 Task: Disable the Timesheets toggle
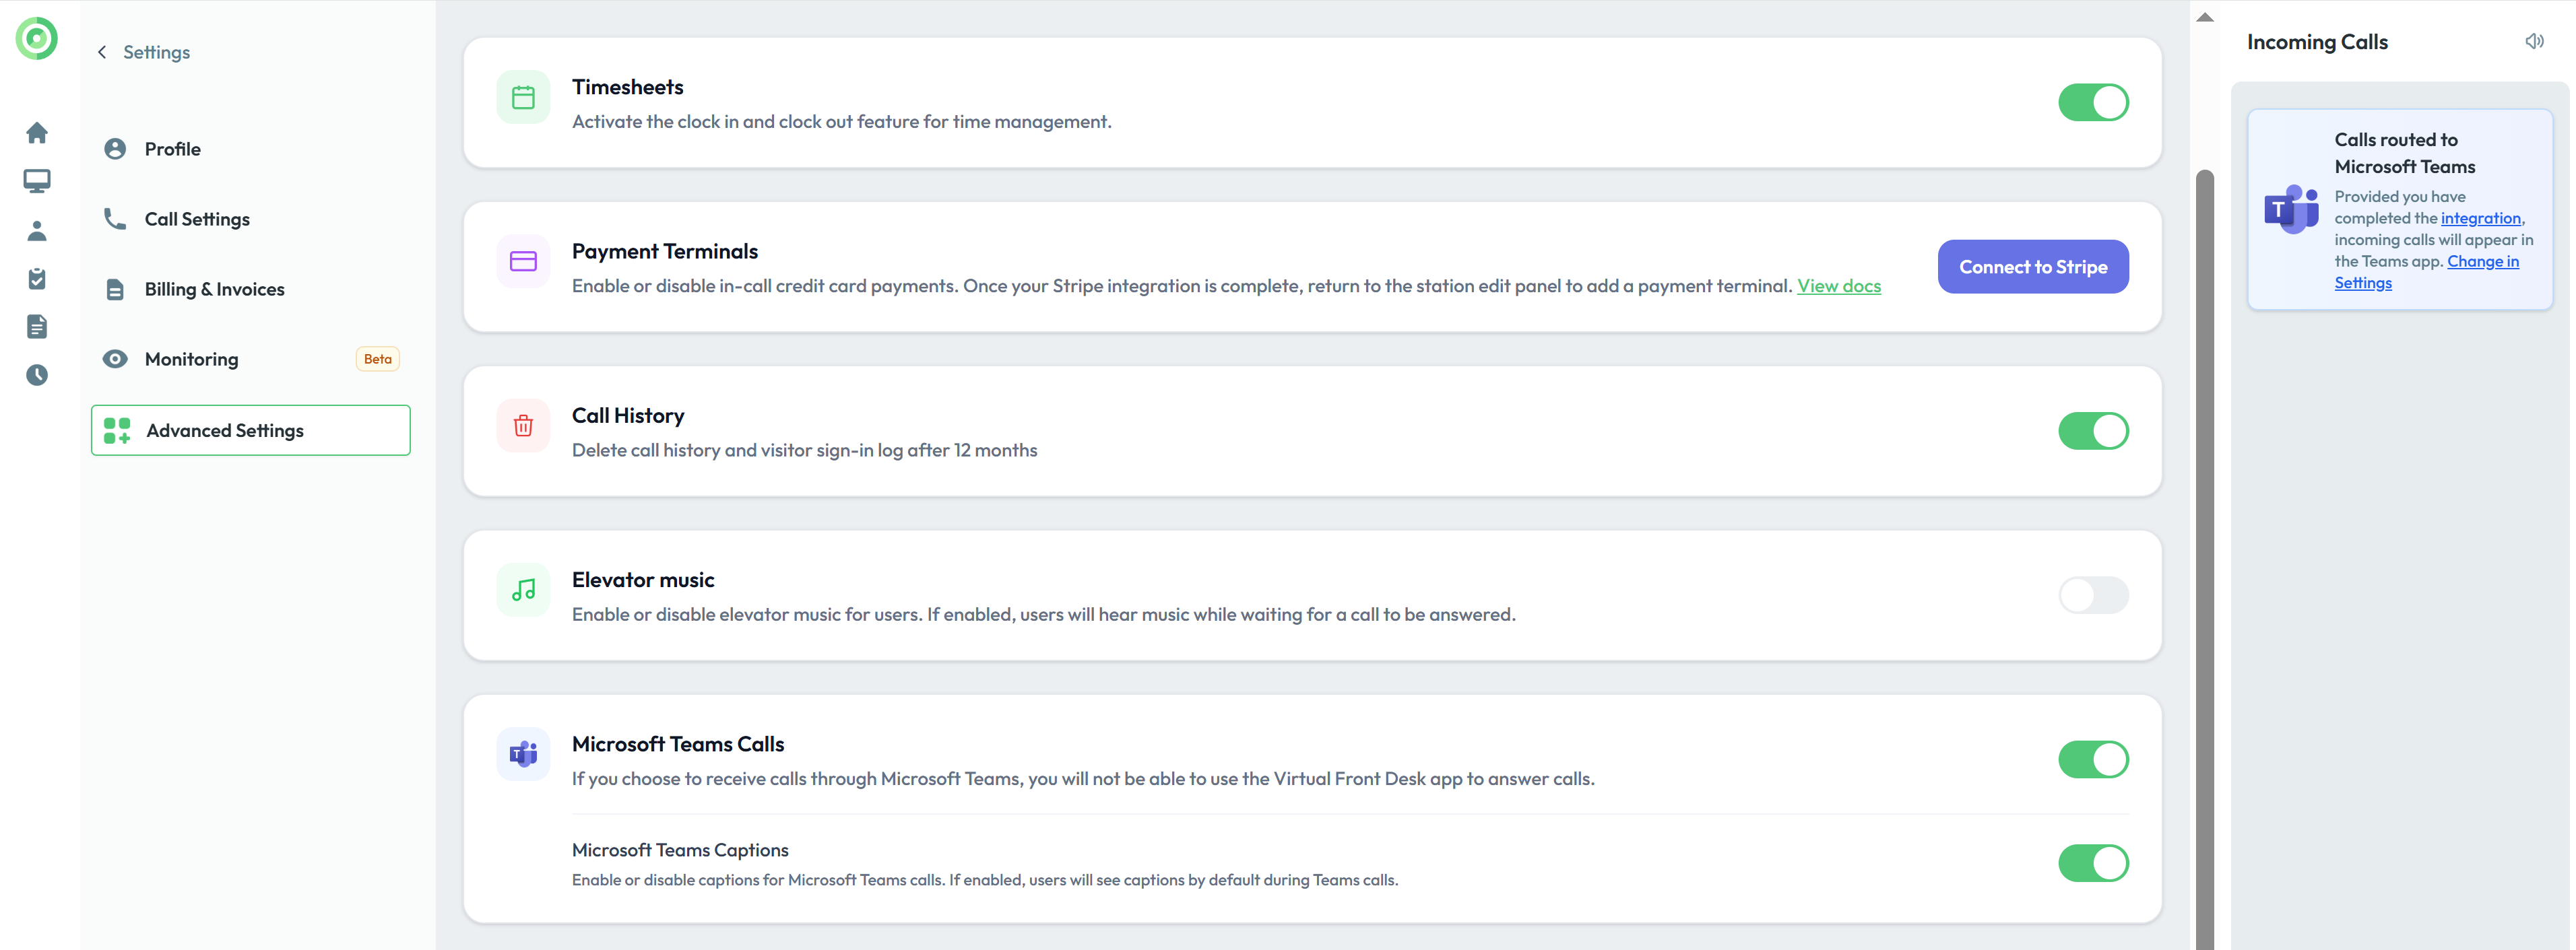2092,102
